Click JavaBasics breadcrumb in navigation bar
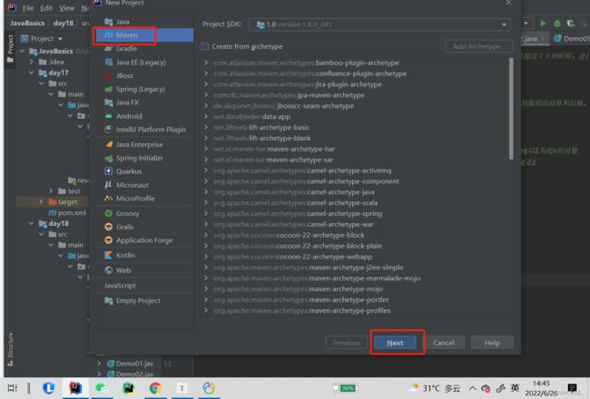 click(27, 23)
